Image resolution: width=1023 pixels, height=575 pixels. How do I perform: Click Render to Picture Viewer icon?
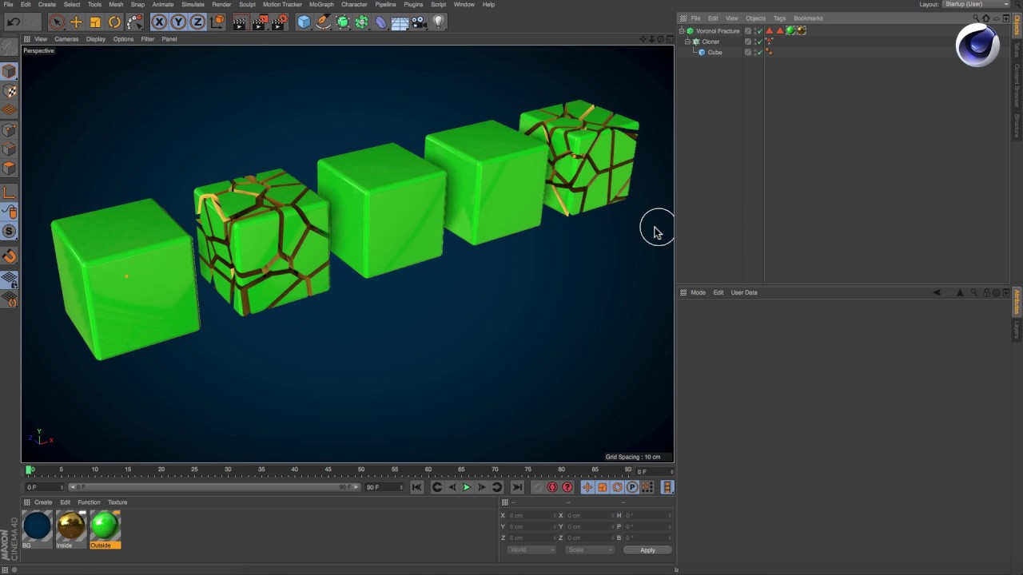pos(260,22)
